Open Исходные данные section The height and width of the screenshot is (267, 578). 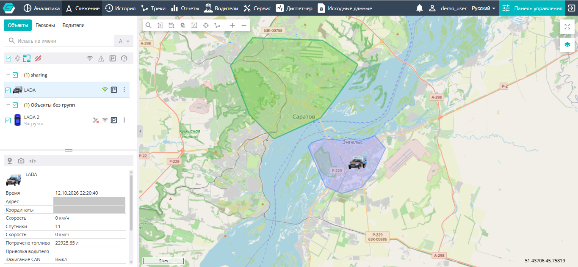tap(345, 8)
